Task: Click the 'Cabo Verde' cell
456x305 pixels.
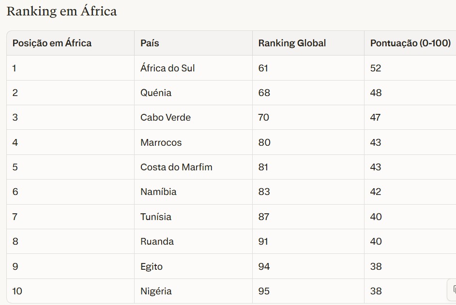Action: point(166,117)
